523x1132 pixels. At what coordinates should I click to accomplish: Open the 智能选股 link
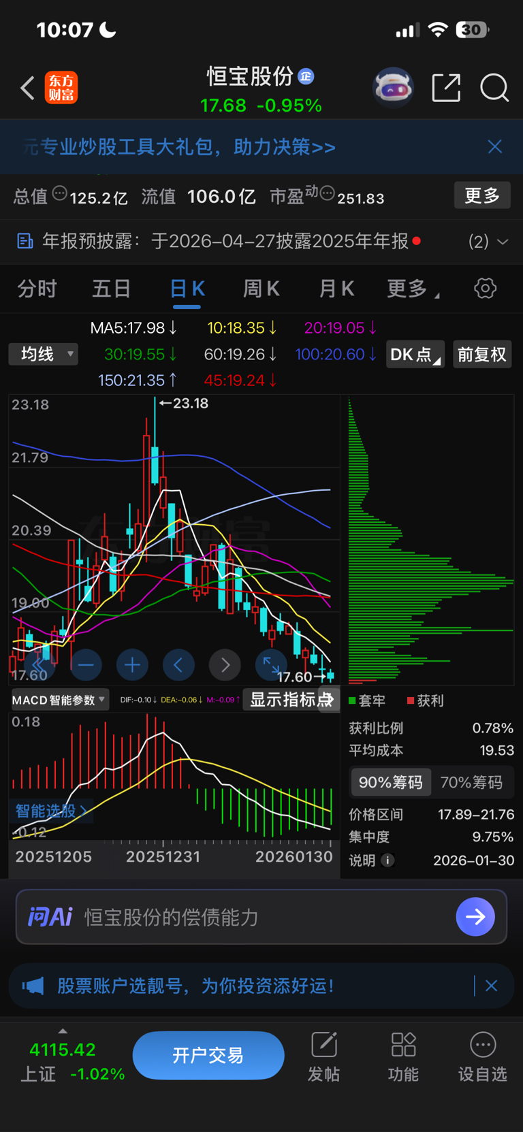[51, 811]
